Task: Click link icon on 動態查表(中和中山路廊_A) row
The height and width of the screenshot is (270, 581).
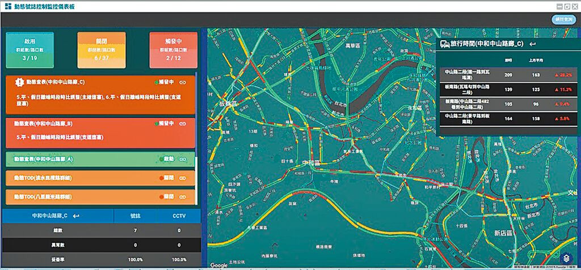Action: (183, 159)
